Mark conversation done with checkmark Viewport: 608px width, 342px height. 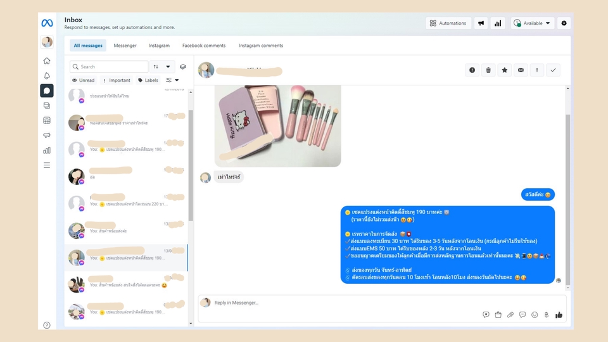point(554,70)
